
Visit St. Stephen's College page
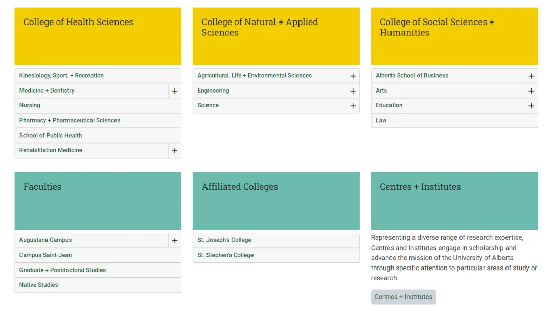click(x=225, y=255)
